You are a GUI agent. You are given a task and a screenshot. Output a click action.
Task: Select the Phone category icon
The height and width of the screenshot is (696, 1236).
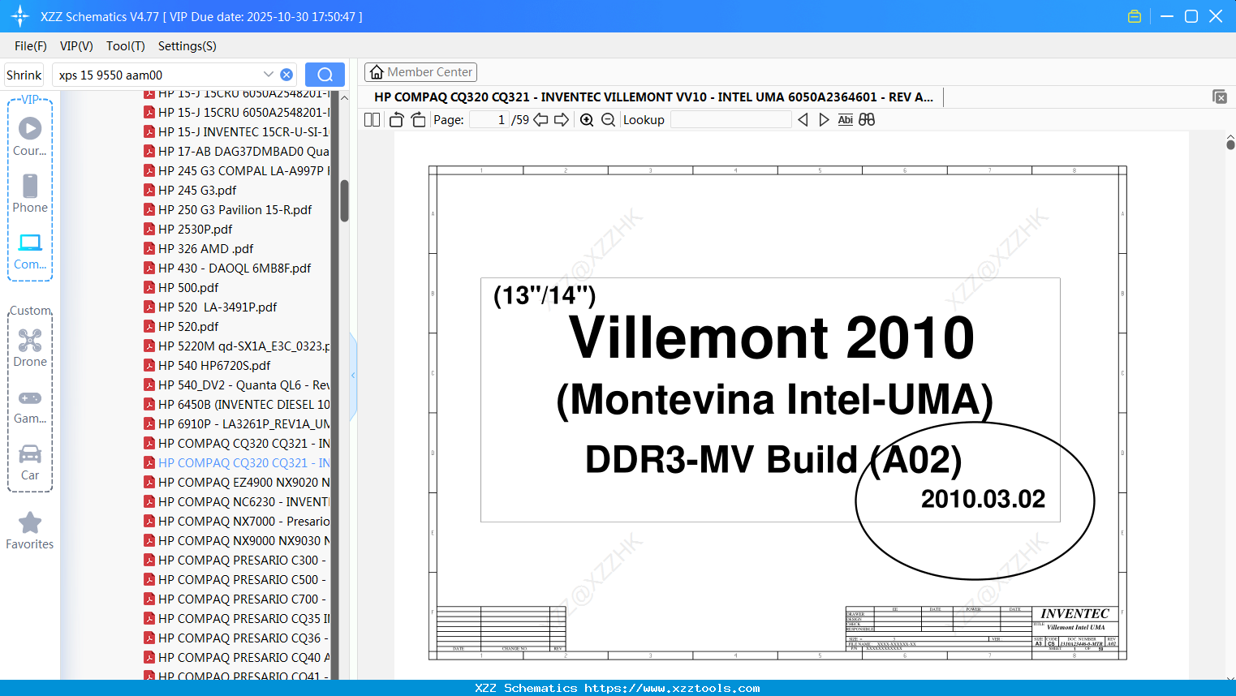point(30,186)
